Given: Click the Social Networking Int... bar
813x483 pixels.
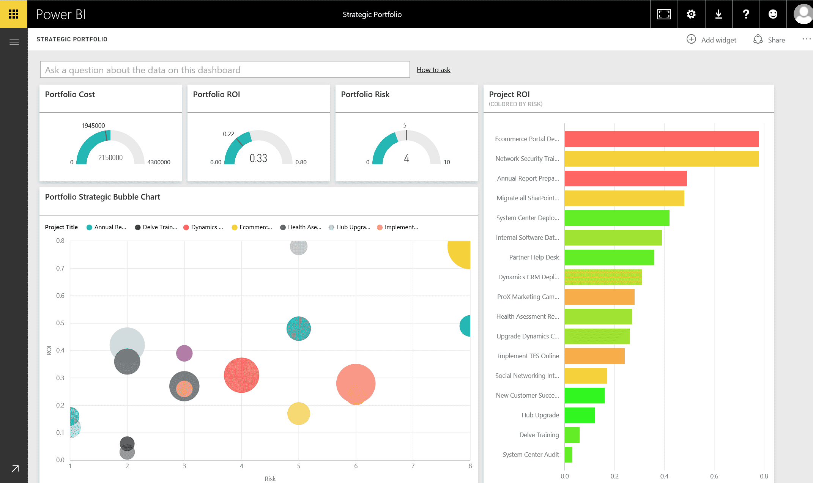Looking at the screenshot, I should 586,376.
